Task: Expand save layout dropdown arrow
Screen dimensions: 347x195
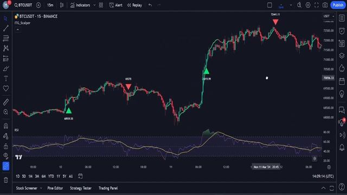Action: (291, 5)
